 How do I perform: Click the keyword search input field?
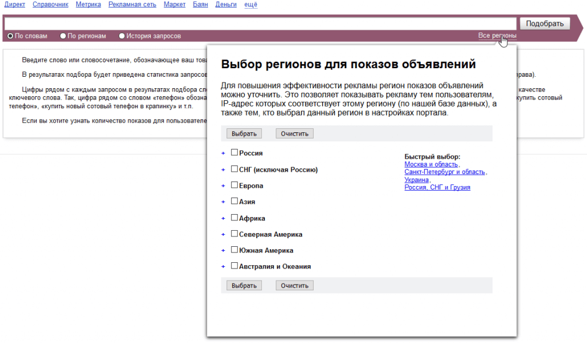coord(258,23)
